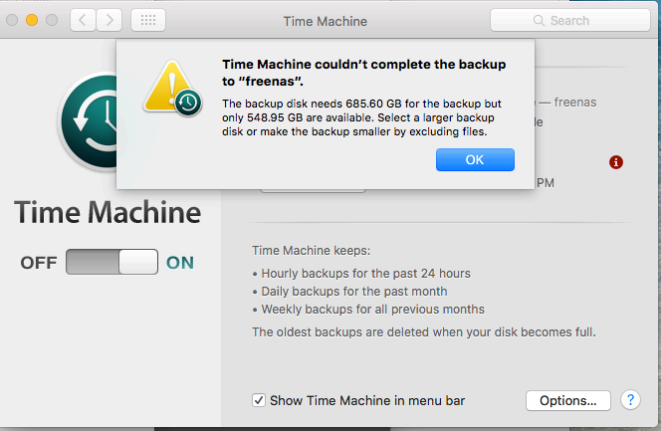661x431 pixels.
Task: Go forward with the right arrow
Action: pyautogui.click(x=110, y=20)
